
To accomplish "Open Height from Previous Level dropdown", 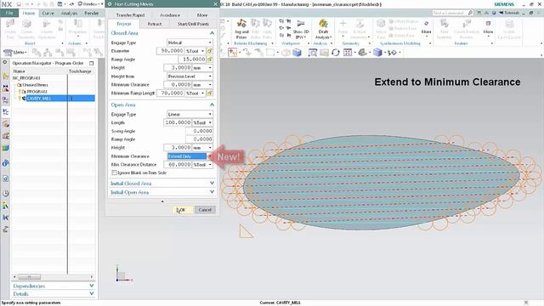I will click(190, 76).
